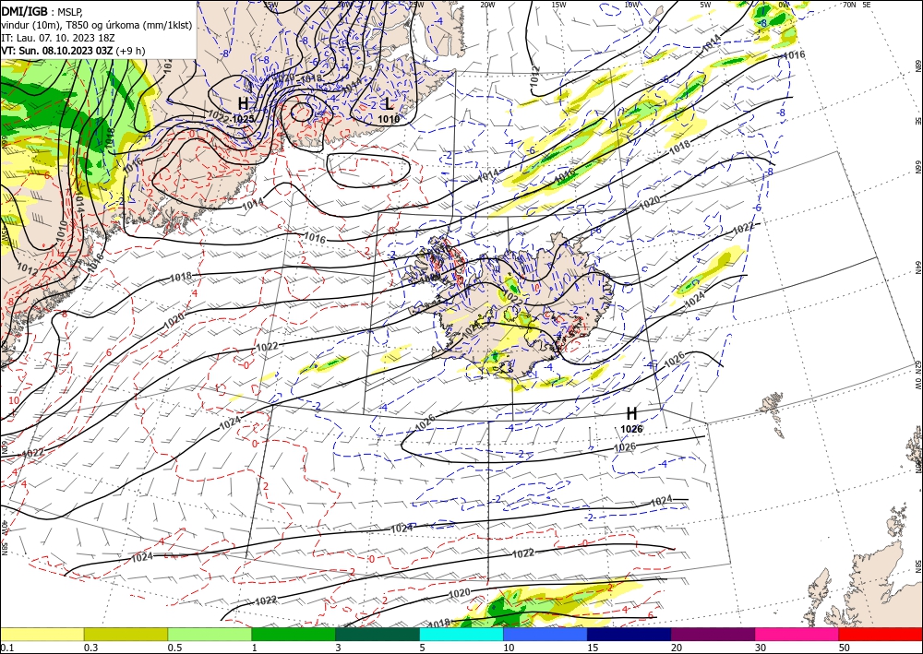Select the cyan 5–10 legend swatch
The width and height of the screenshot is (923, 654).
point(461,634)
